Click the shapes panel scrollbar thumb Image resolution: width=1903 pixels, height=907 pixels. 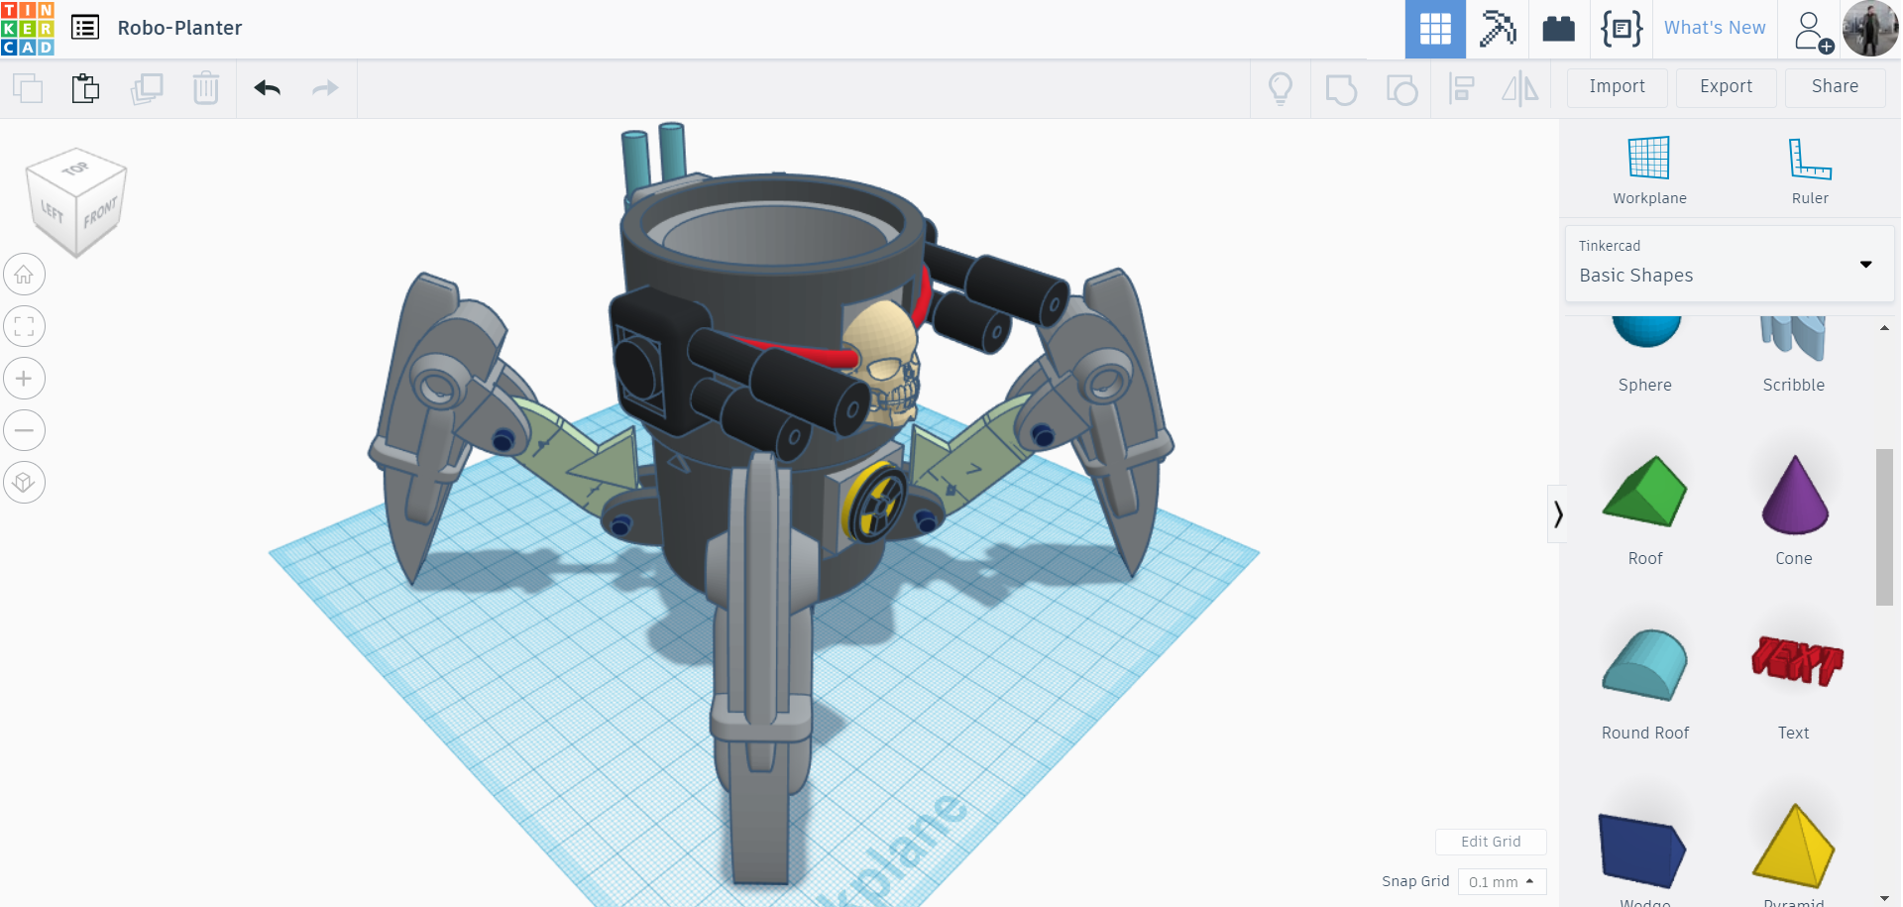click(x=1884, y=526)
